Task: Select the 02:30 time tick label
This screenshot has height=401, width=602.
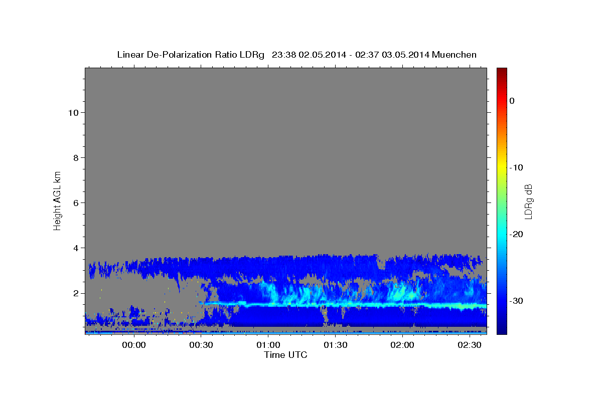Action: pos(470,345)
